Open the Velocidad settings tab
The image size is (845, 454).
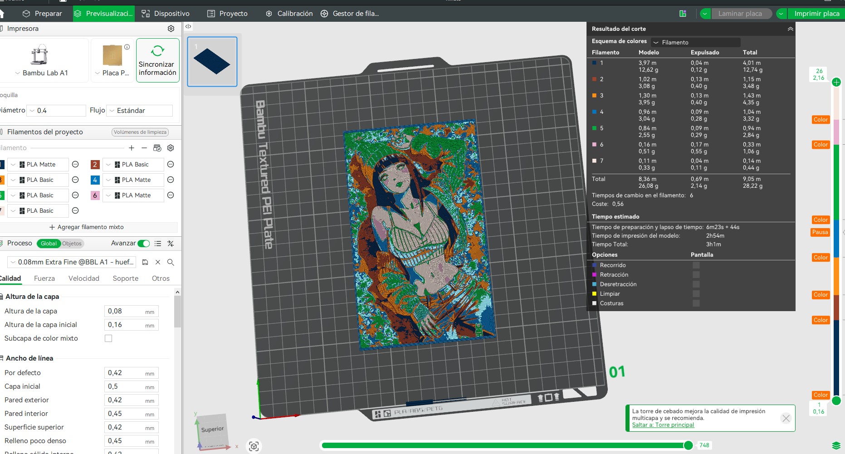coord(84,278)
